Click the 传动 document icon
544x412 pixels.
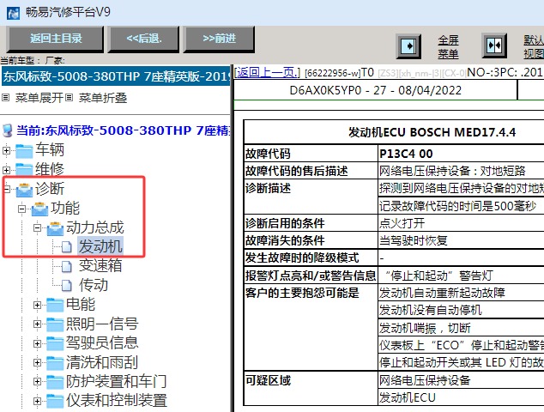click(x=67, y=285)
